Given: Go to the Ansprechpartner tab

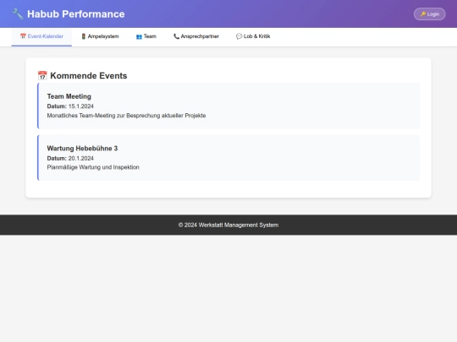Looking at the screenshot, I should [x=196, y=36].
